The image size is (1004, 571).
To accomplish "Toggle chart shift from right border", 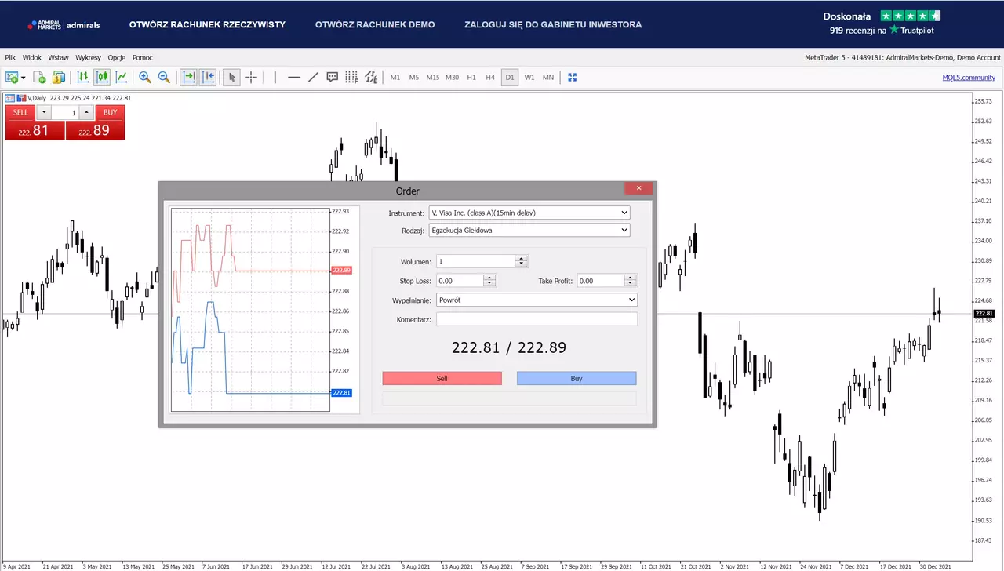I will (208, 77).
